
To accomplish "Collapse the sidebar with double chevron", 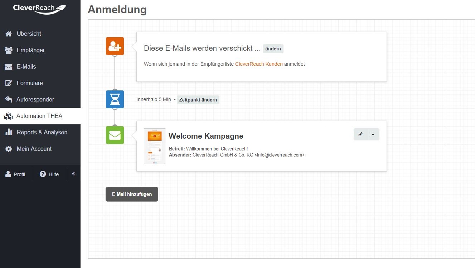I will [73, 174].
